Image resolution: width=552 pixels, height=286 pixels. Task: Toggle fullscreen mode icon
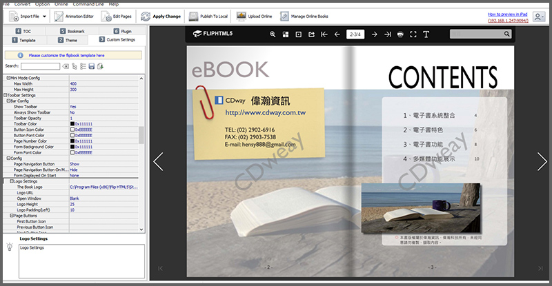413,34
